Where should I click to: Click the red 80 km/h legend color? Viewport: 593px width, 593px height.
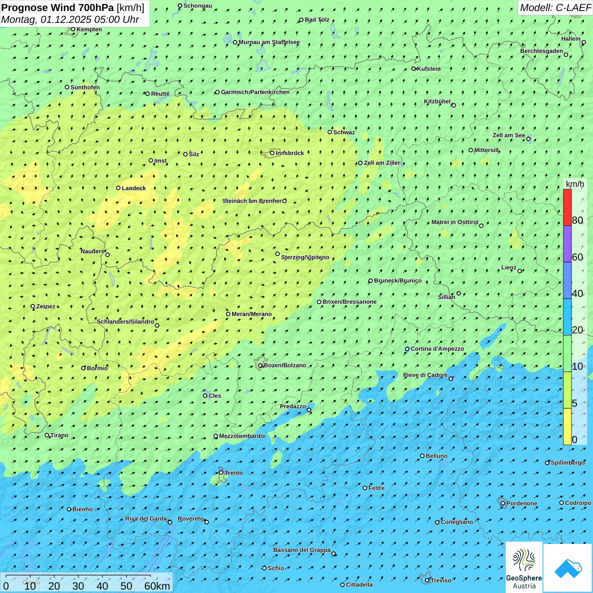pos(567,207)
